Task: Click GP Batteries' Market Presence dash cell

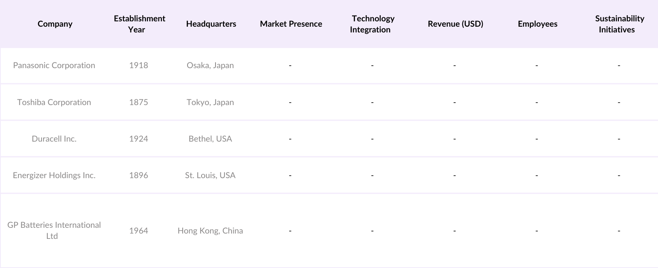Action: (x=290, y=231)
